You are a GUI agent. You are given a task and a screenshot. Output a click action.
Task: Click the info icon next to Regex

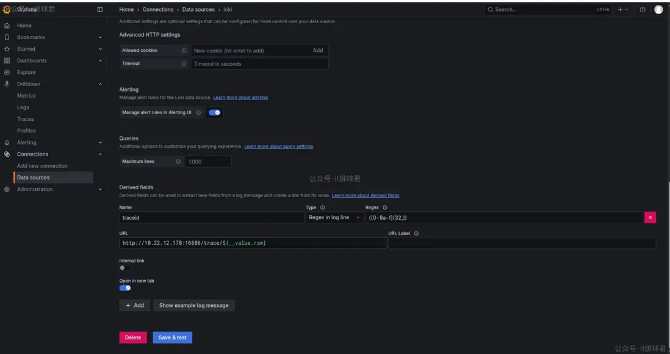click(385, 208)
